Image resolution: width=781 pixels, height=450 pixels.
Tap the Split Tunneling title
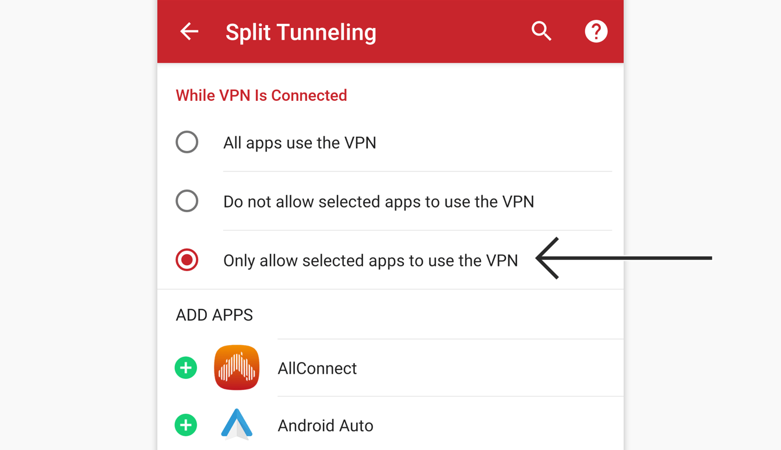pyautogui.click(x=301, y=32)
